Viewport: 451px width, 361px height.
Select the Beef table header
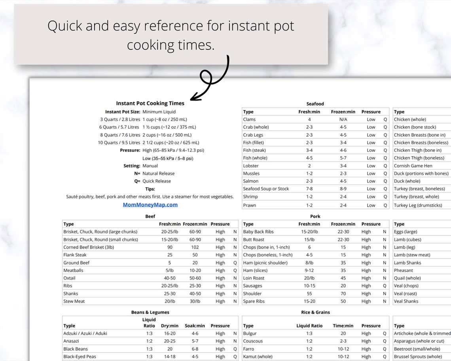[150, 216]
